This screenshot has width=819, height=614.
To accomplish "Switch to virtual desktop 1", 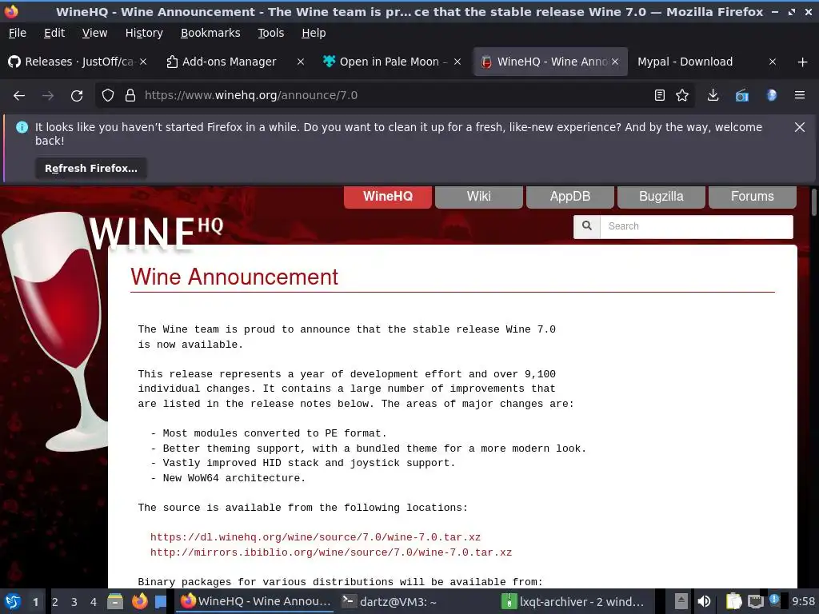I will click(x=35, y=601).
